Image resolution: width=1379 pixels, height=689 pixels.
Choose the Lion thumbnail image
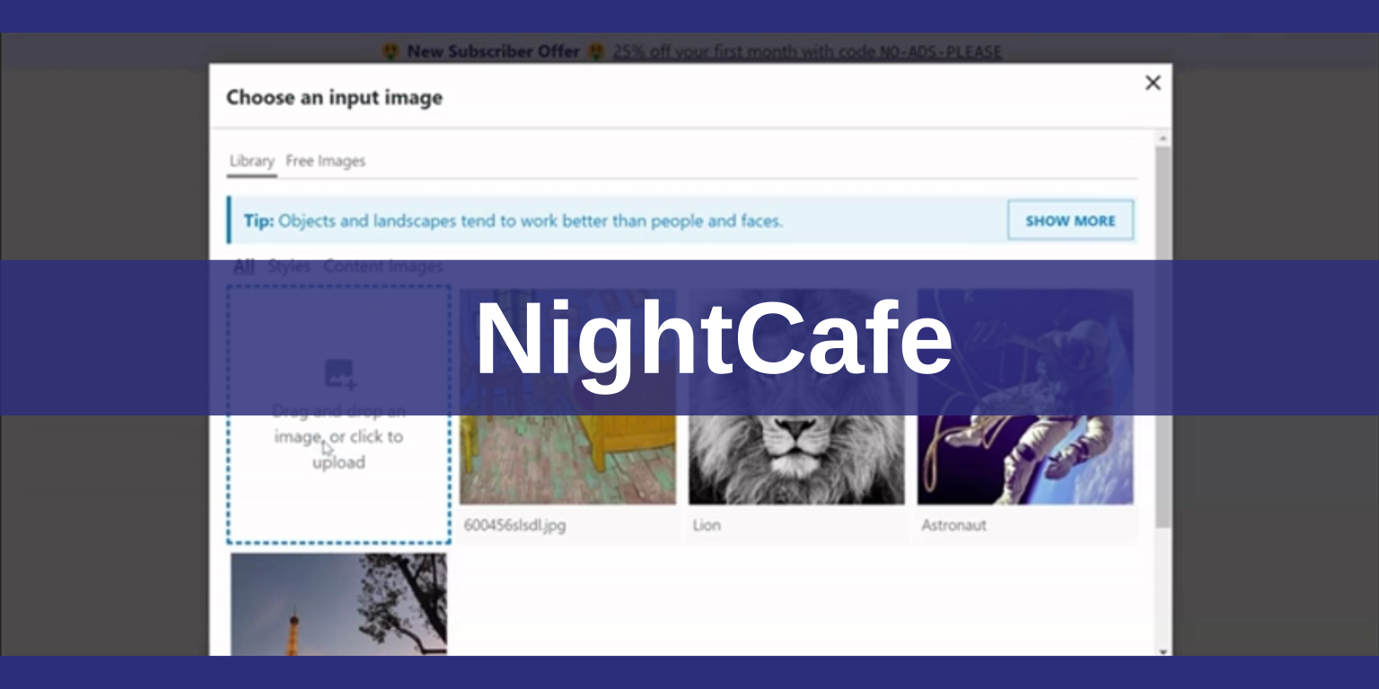click(x=796, y=397)
